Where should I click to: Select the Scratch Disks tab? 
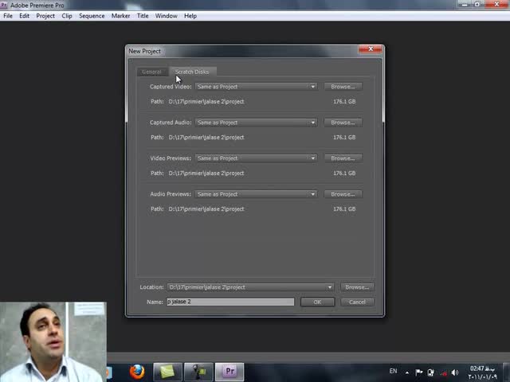click(x=192, y=72)
